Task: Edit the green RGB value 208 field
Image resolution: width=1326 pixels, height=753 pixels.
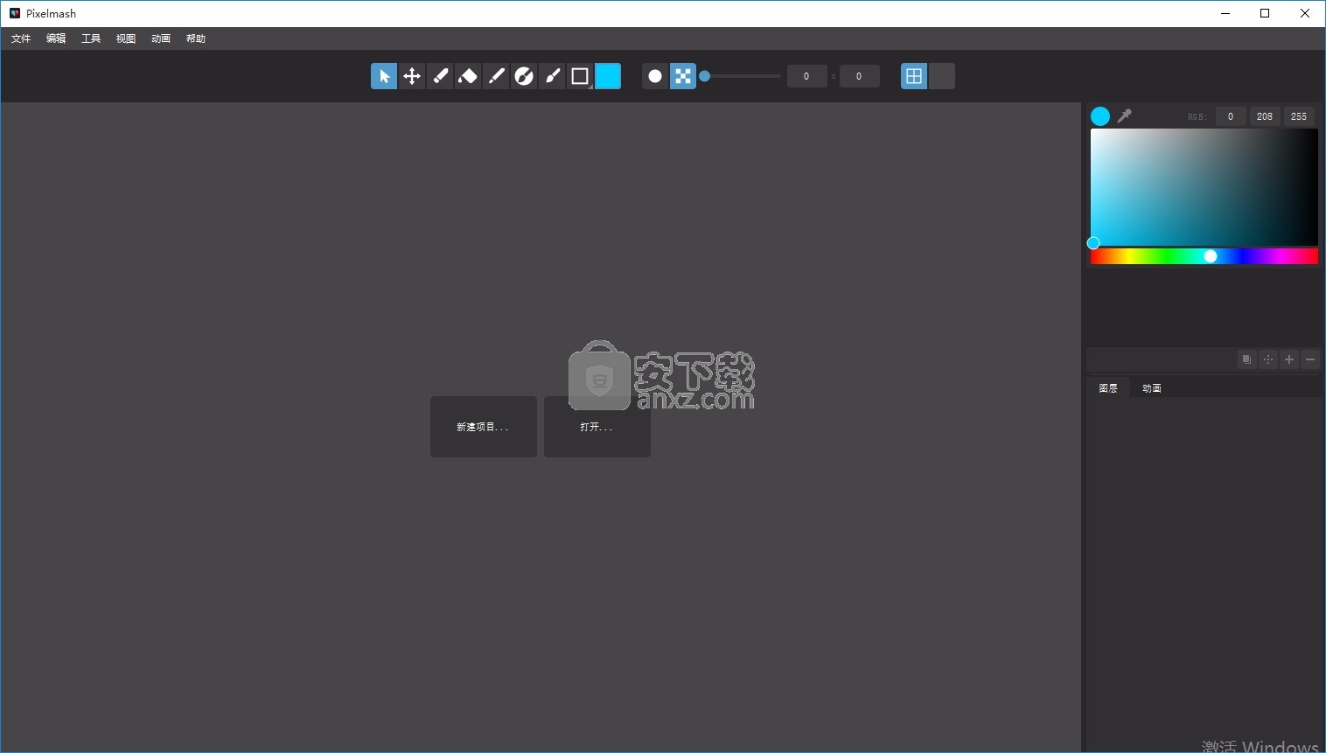Action: tap(1265, 116)
